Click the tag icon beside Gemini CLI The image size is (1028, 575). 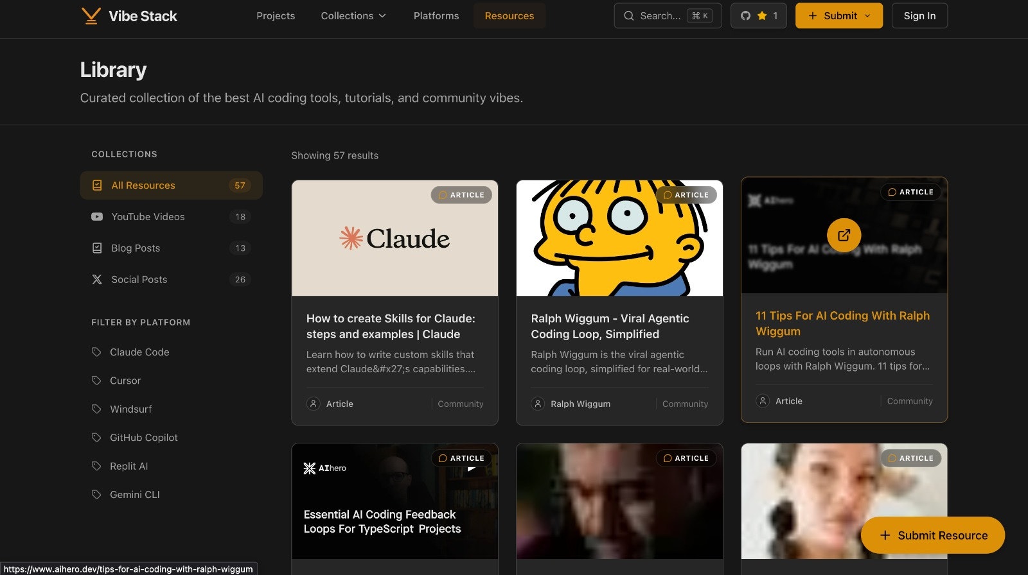96,494
